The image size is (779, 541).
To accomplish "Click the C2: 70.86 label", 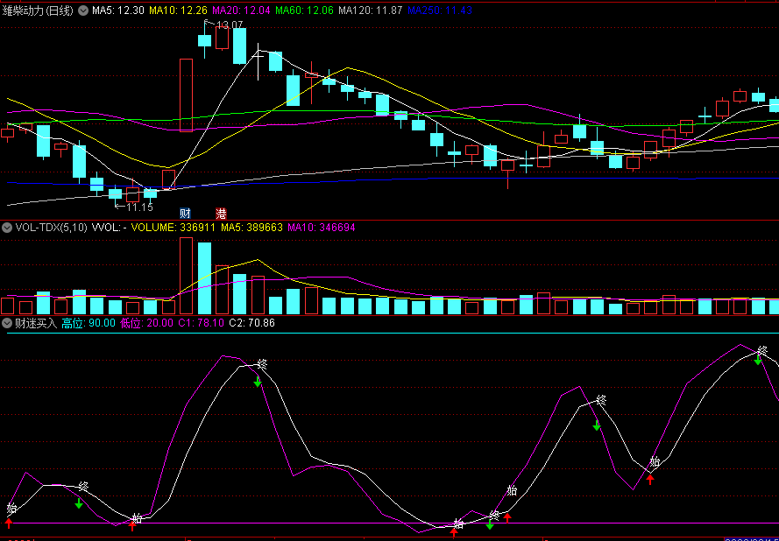I will pyautogui.click(x=251, y=324).
